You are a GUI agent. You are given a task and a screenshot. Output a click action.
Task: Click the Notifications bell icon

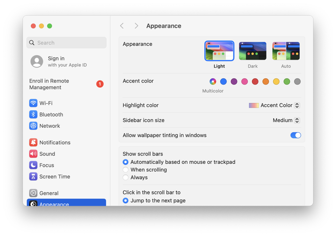[x=33, y=142]
